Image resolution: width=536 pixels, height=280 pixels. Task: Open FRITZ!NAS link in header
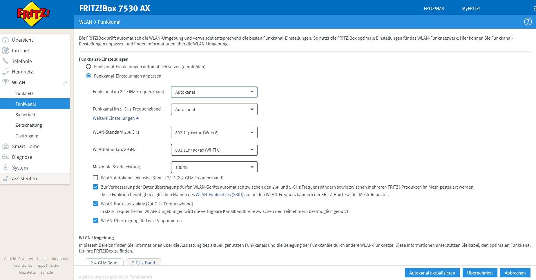(x=434, y=9)
